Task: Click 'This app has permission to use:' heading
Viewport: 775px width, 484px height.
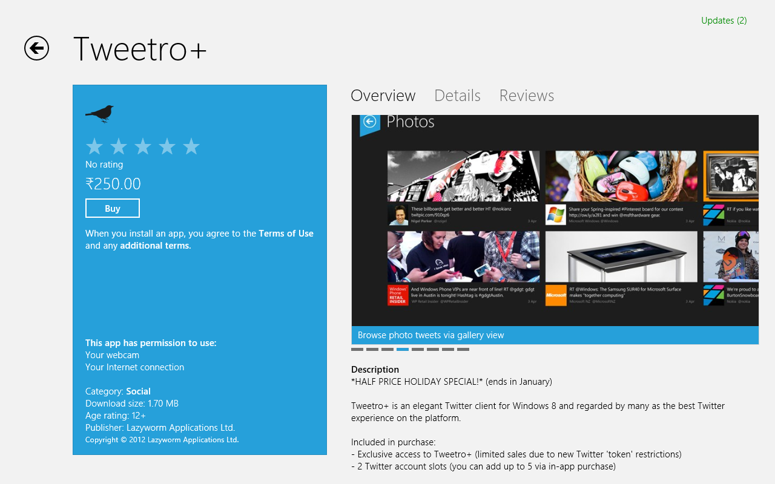Action: click(151, 343)
